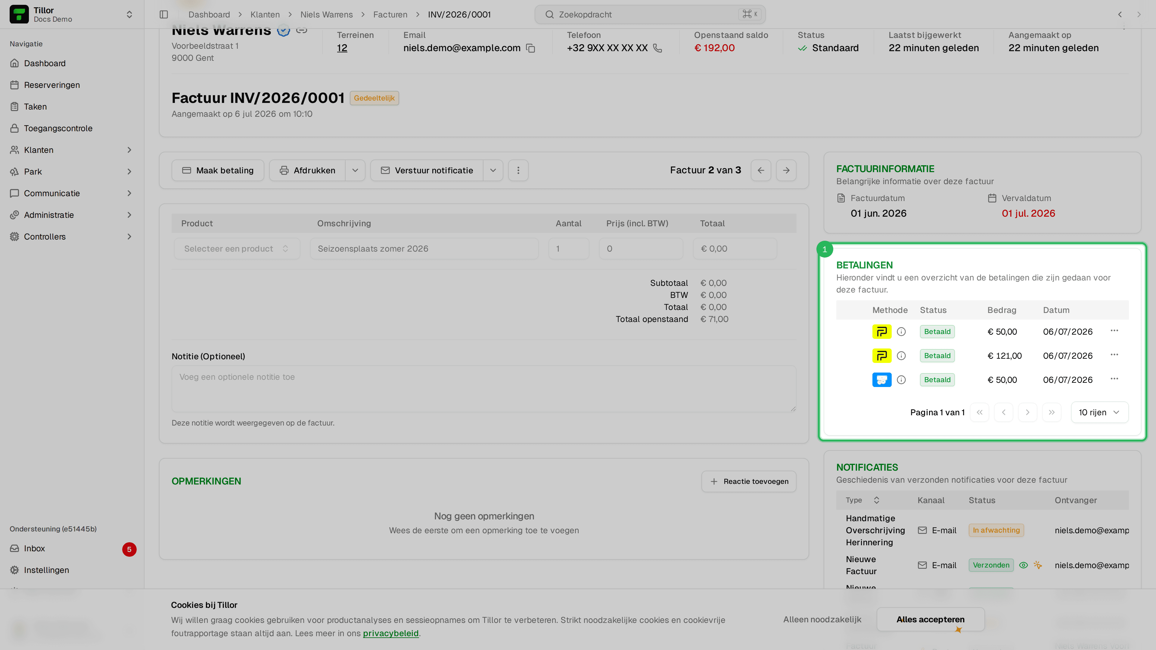The height and width of the screenshot is (650, 1156).
Task: View the opened eye icon on Verzonden notification
Action: pos(1023,565)
